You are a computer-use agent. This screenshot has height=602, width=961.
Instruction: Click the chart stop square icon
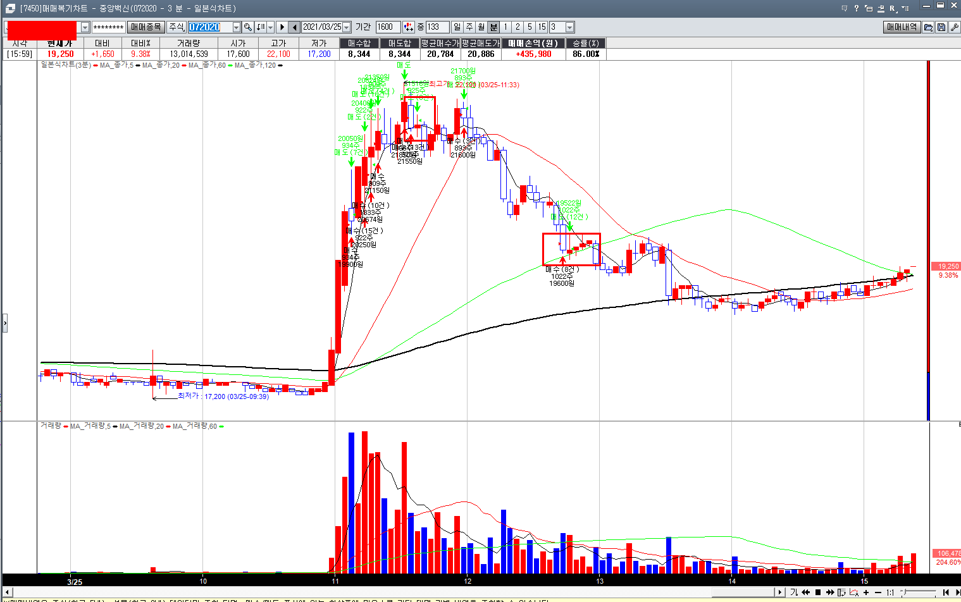818,593
